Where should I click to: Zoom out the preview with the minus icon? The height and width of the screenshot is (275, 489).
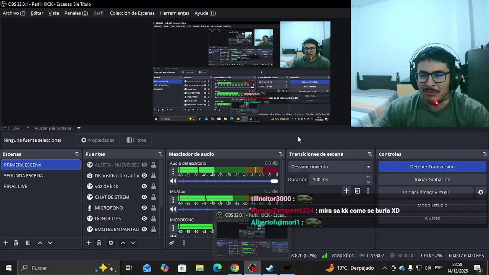point(5,128)
